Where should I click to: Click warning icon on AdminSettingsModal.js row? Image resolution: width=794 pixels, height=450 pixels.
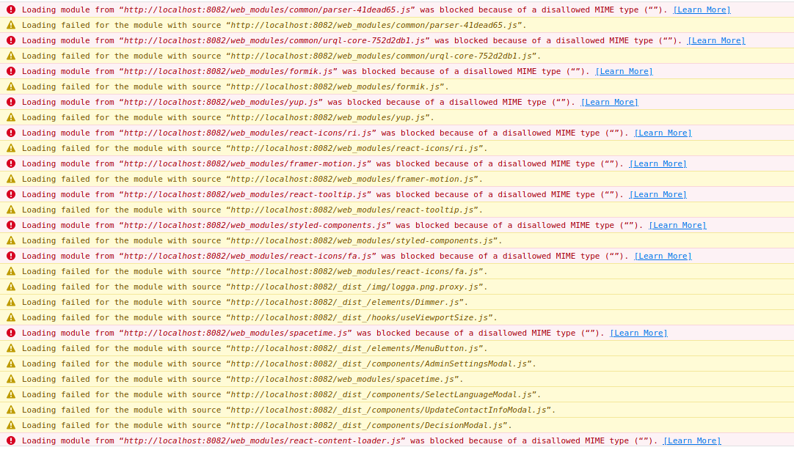tap(11, 364)
